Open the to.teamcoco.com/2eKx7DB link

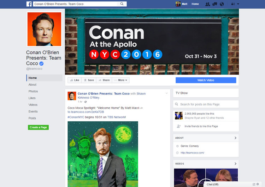click(86, 112)
